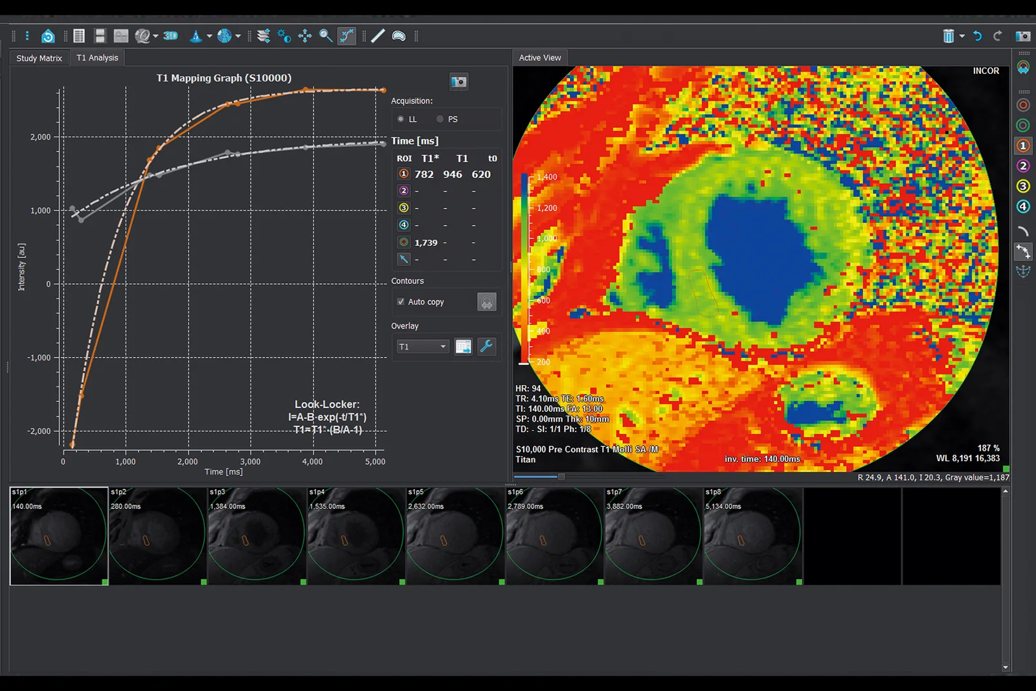Click the copy contours button beside Auto copy
Screen dimensions: 1036x691
pyautogui.click(x=487, y=302)
